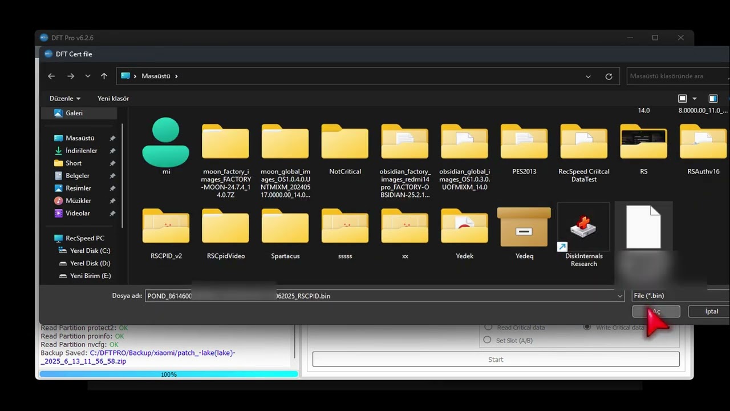
Task: Select the moon_factory_images folder
Action: [x=225, y=141]
